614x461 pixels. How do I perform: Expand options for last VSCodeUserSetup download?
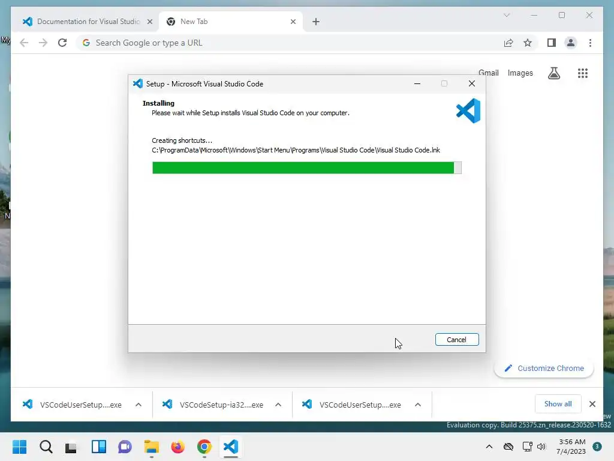click(x=418, y=405)
